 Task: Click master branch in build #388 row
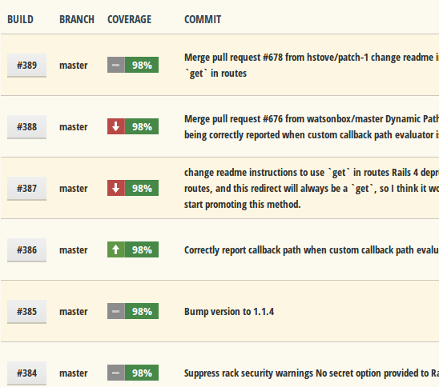(74, 127)
